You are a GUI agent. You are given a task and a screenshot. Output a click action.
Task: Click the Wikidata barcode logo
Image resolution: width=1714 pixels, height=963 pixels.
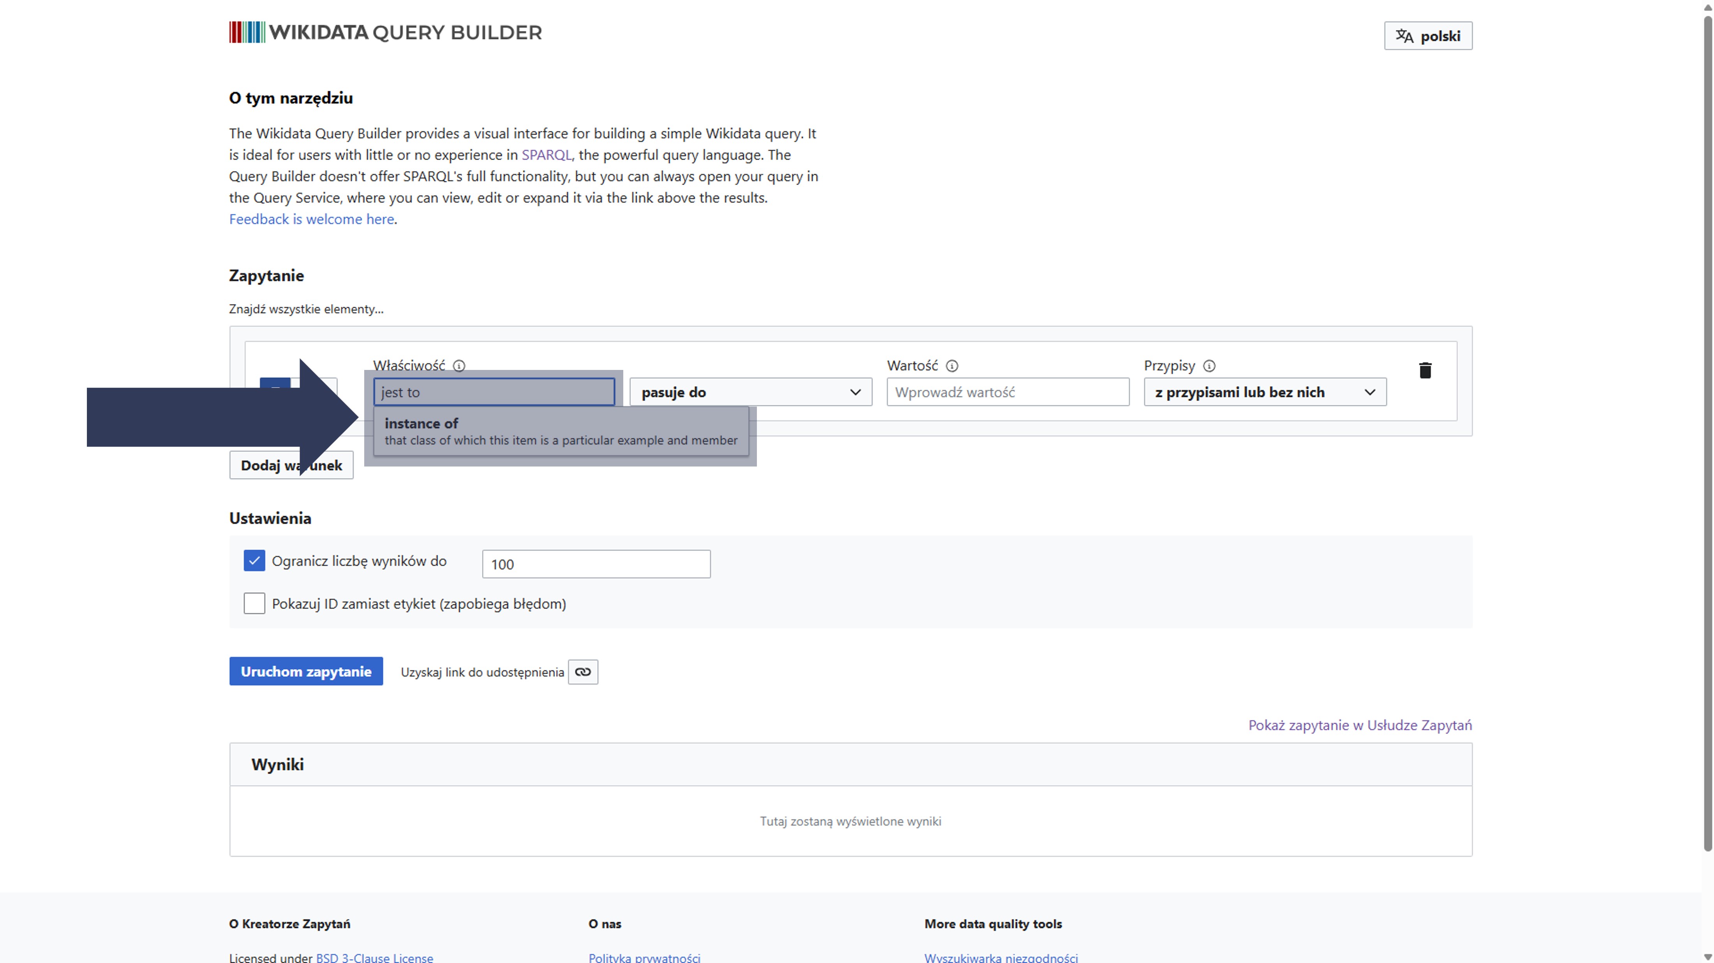[247, 32]
